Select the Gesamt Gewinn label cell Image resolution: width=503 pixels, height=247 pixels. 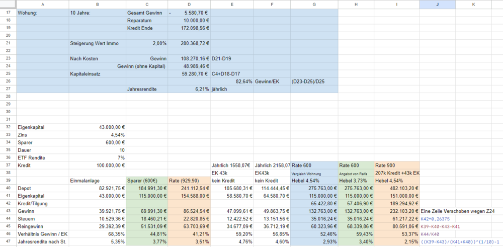click(x=147, y=13)
